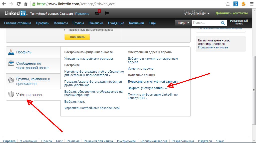Open Расширенный поиск link
This screenshot has width=256, height=143.
tap(239, 22)
